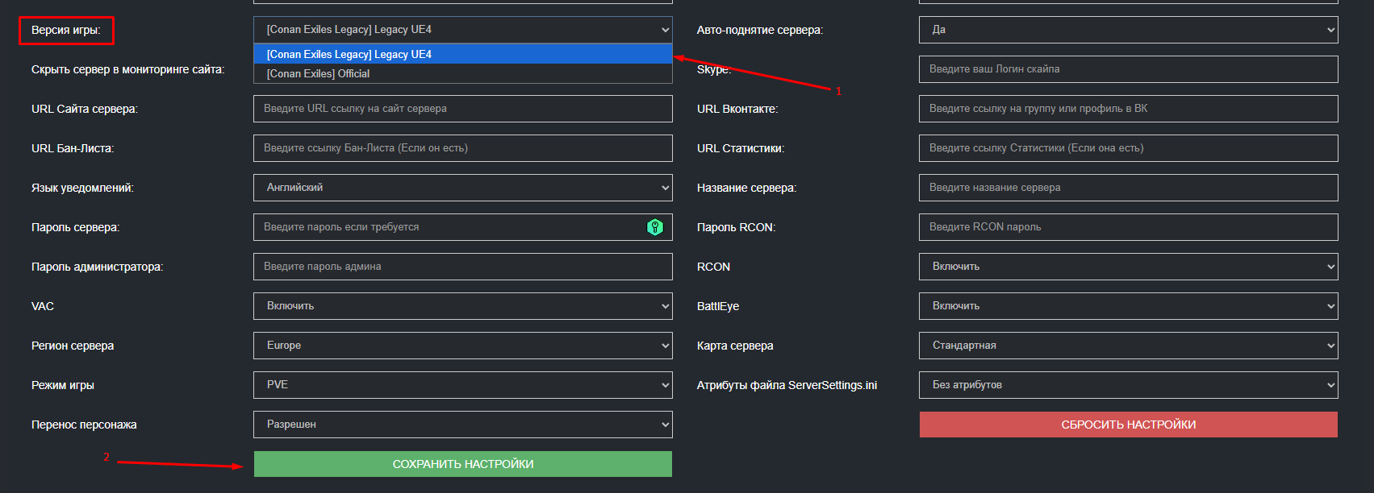Click the Название сервера input field
This screenshot has width=1374, height=493.
pos(1129,188)
